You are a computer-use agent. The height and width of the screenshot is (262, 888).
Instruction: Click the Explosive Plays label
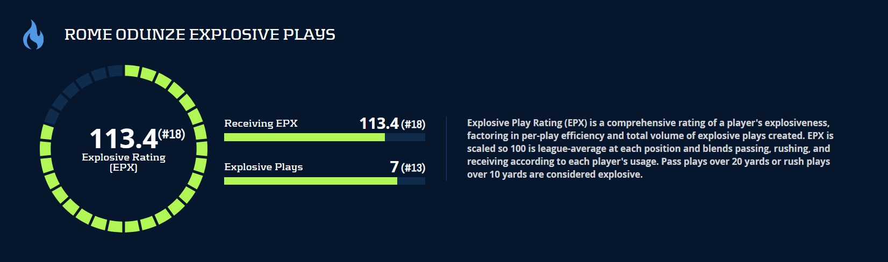point(263,167)
